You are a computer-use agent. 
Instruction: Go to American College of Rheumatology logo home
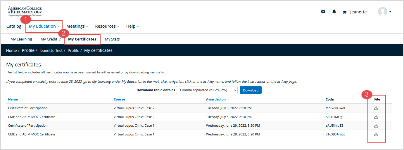coord(25,11)
